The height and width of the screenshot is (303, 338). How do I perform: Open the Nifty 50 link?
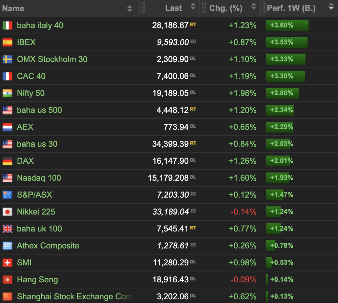click(31, 93)
